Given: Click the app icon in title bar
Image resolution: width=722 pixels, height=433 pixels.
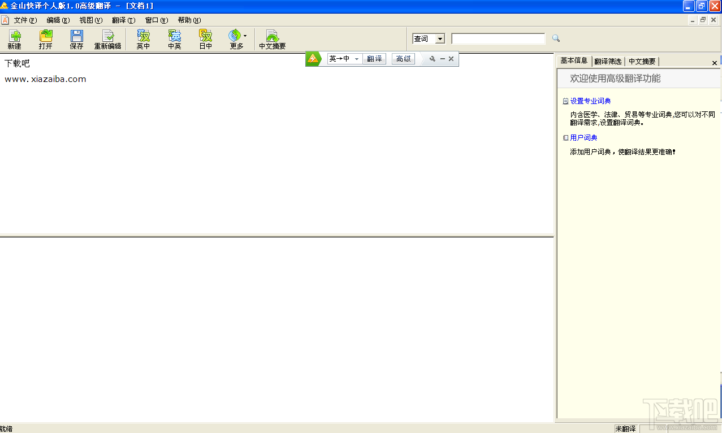Looking at the screenshot, I should click(x=5, y=6).
